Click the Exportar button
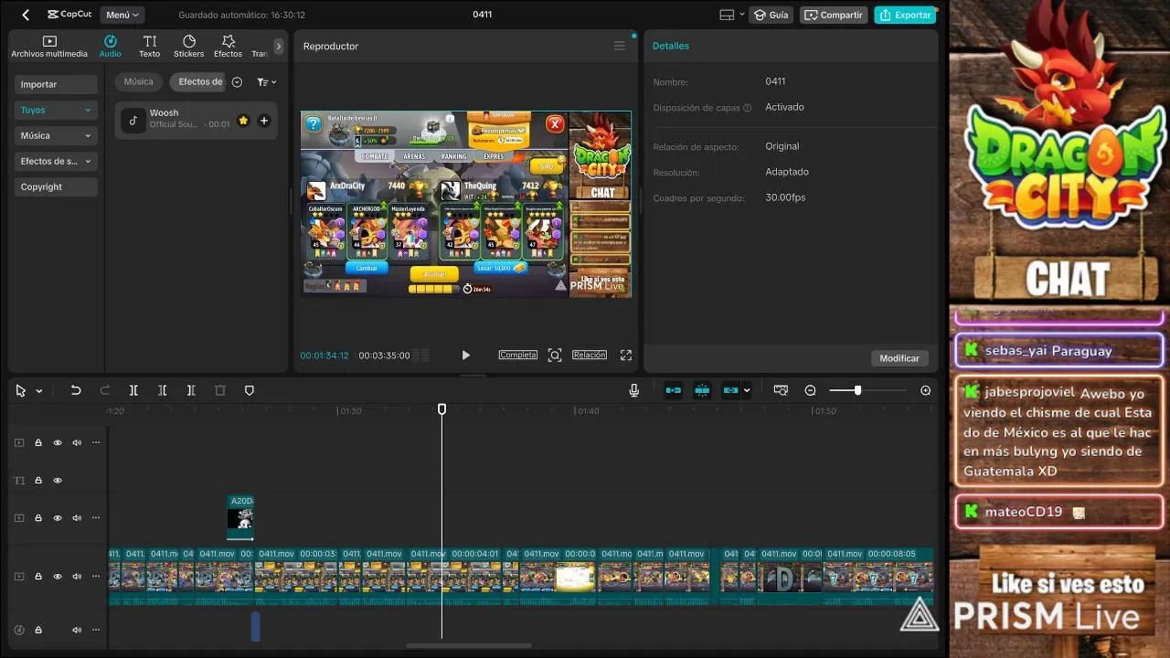 (x=905, y=15)
